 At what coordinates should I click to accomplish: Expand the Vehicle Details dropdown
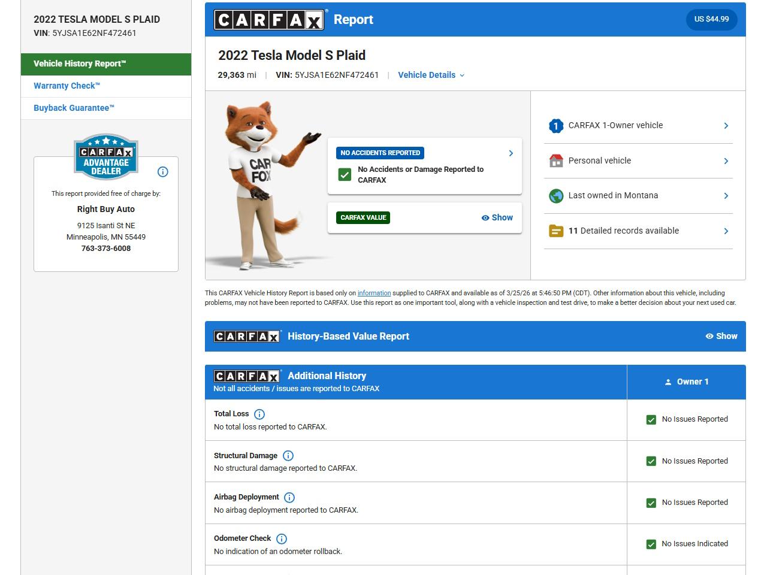[431, 75]
